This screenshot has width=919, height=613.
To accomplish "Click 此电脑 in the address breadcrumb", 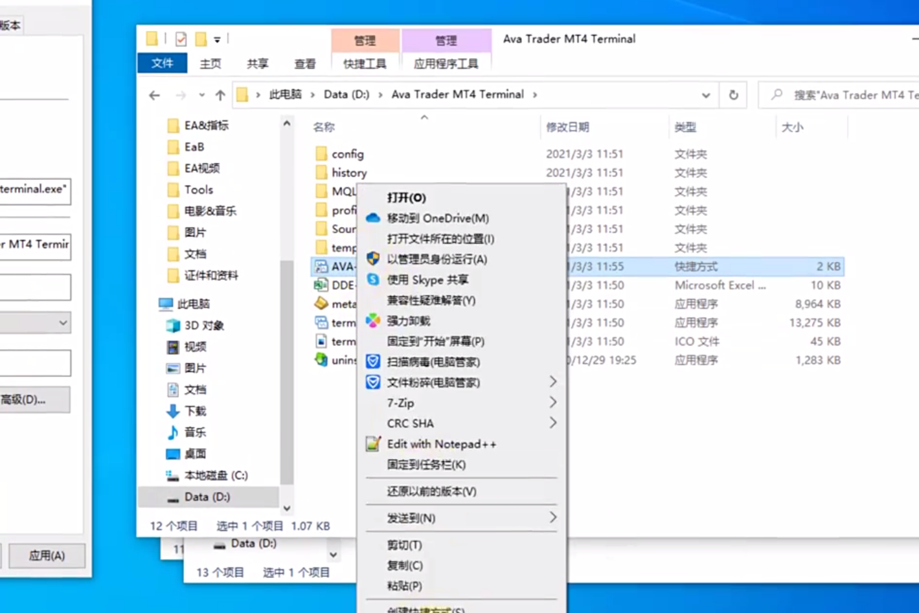I will tap(286, 95).
